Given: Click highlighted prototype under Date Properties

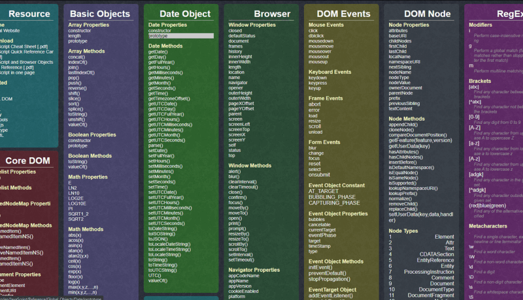Looking at the screenshot, I should (x=181, y=36).
